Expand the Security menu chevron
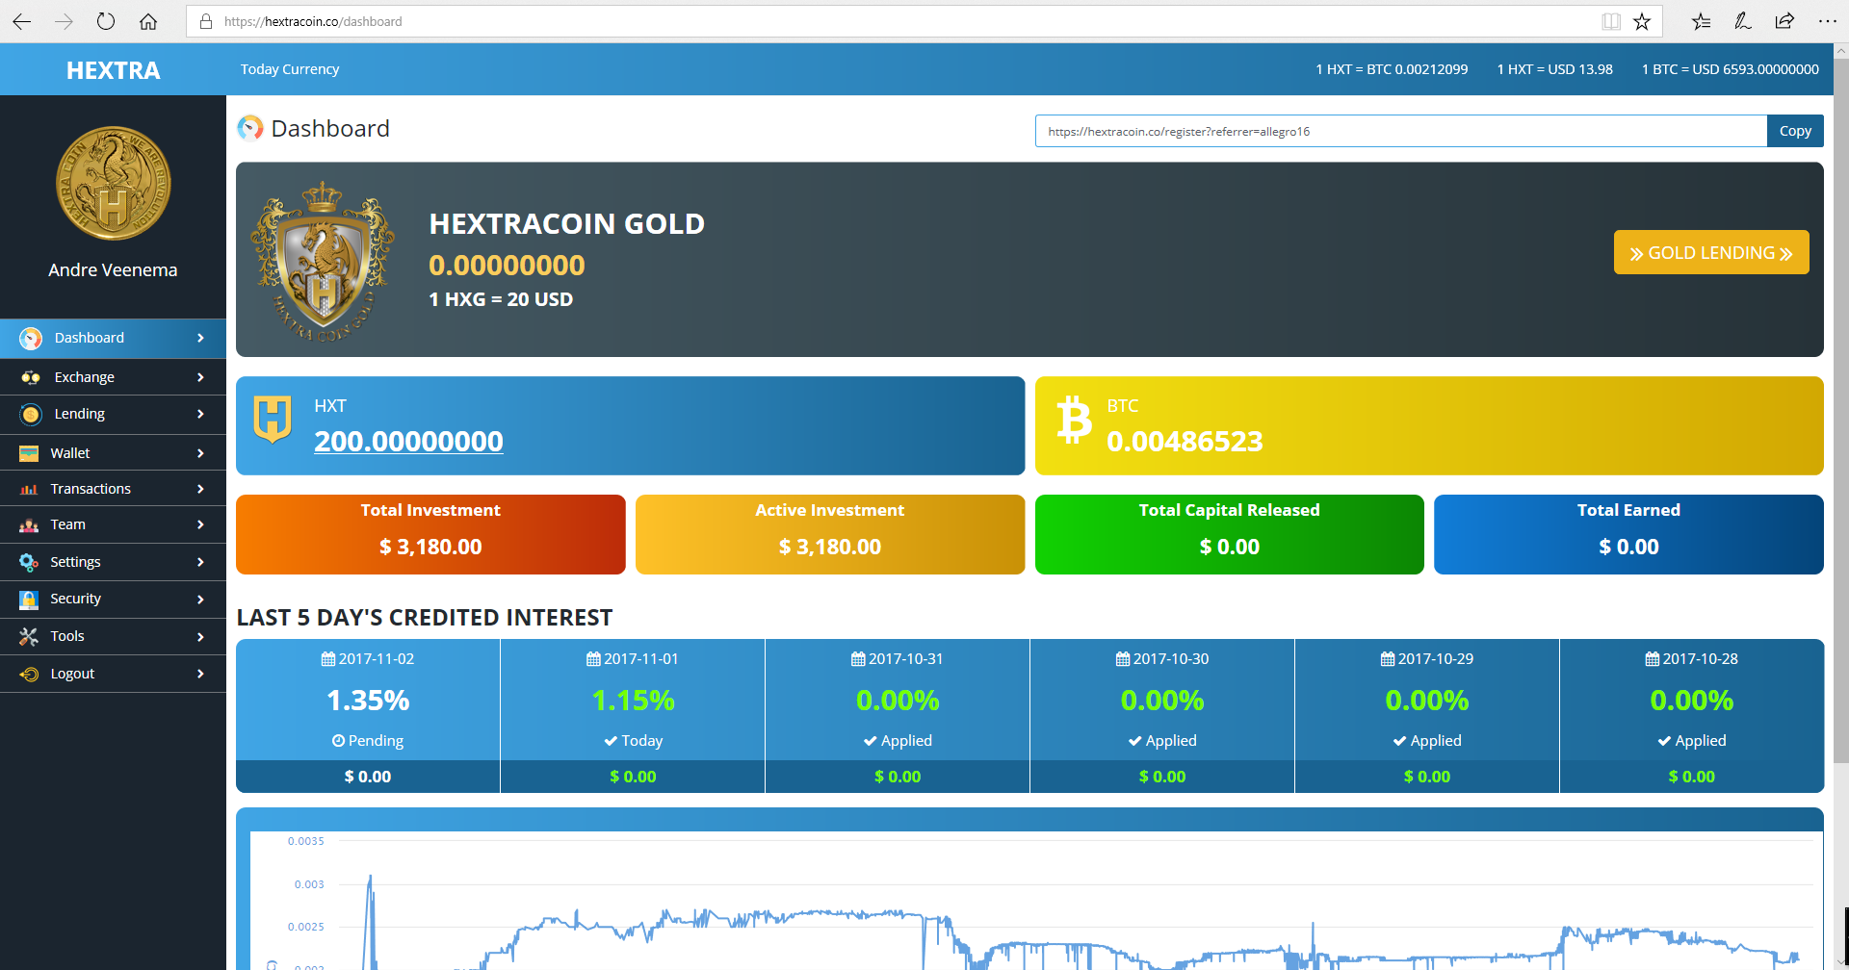1849x970 pixels. point(200,600)
